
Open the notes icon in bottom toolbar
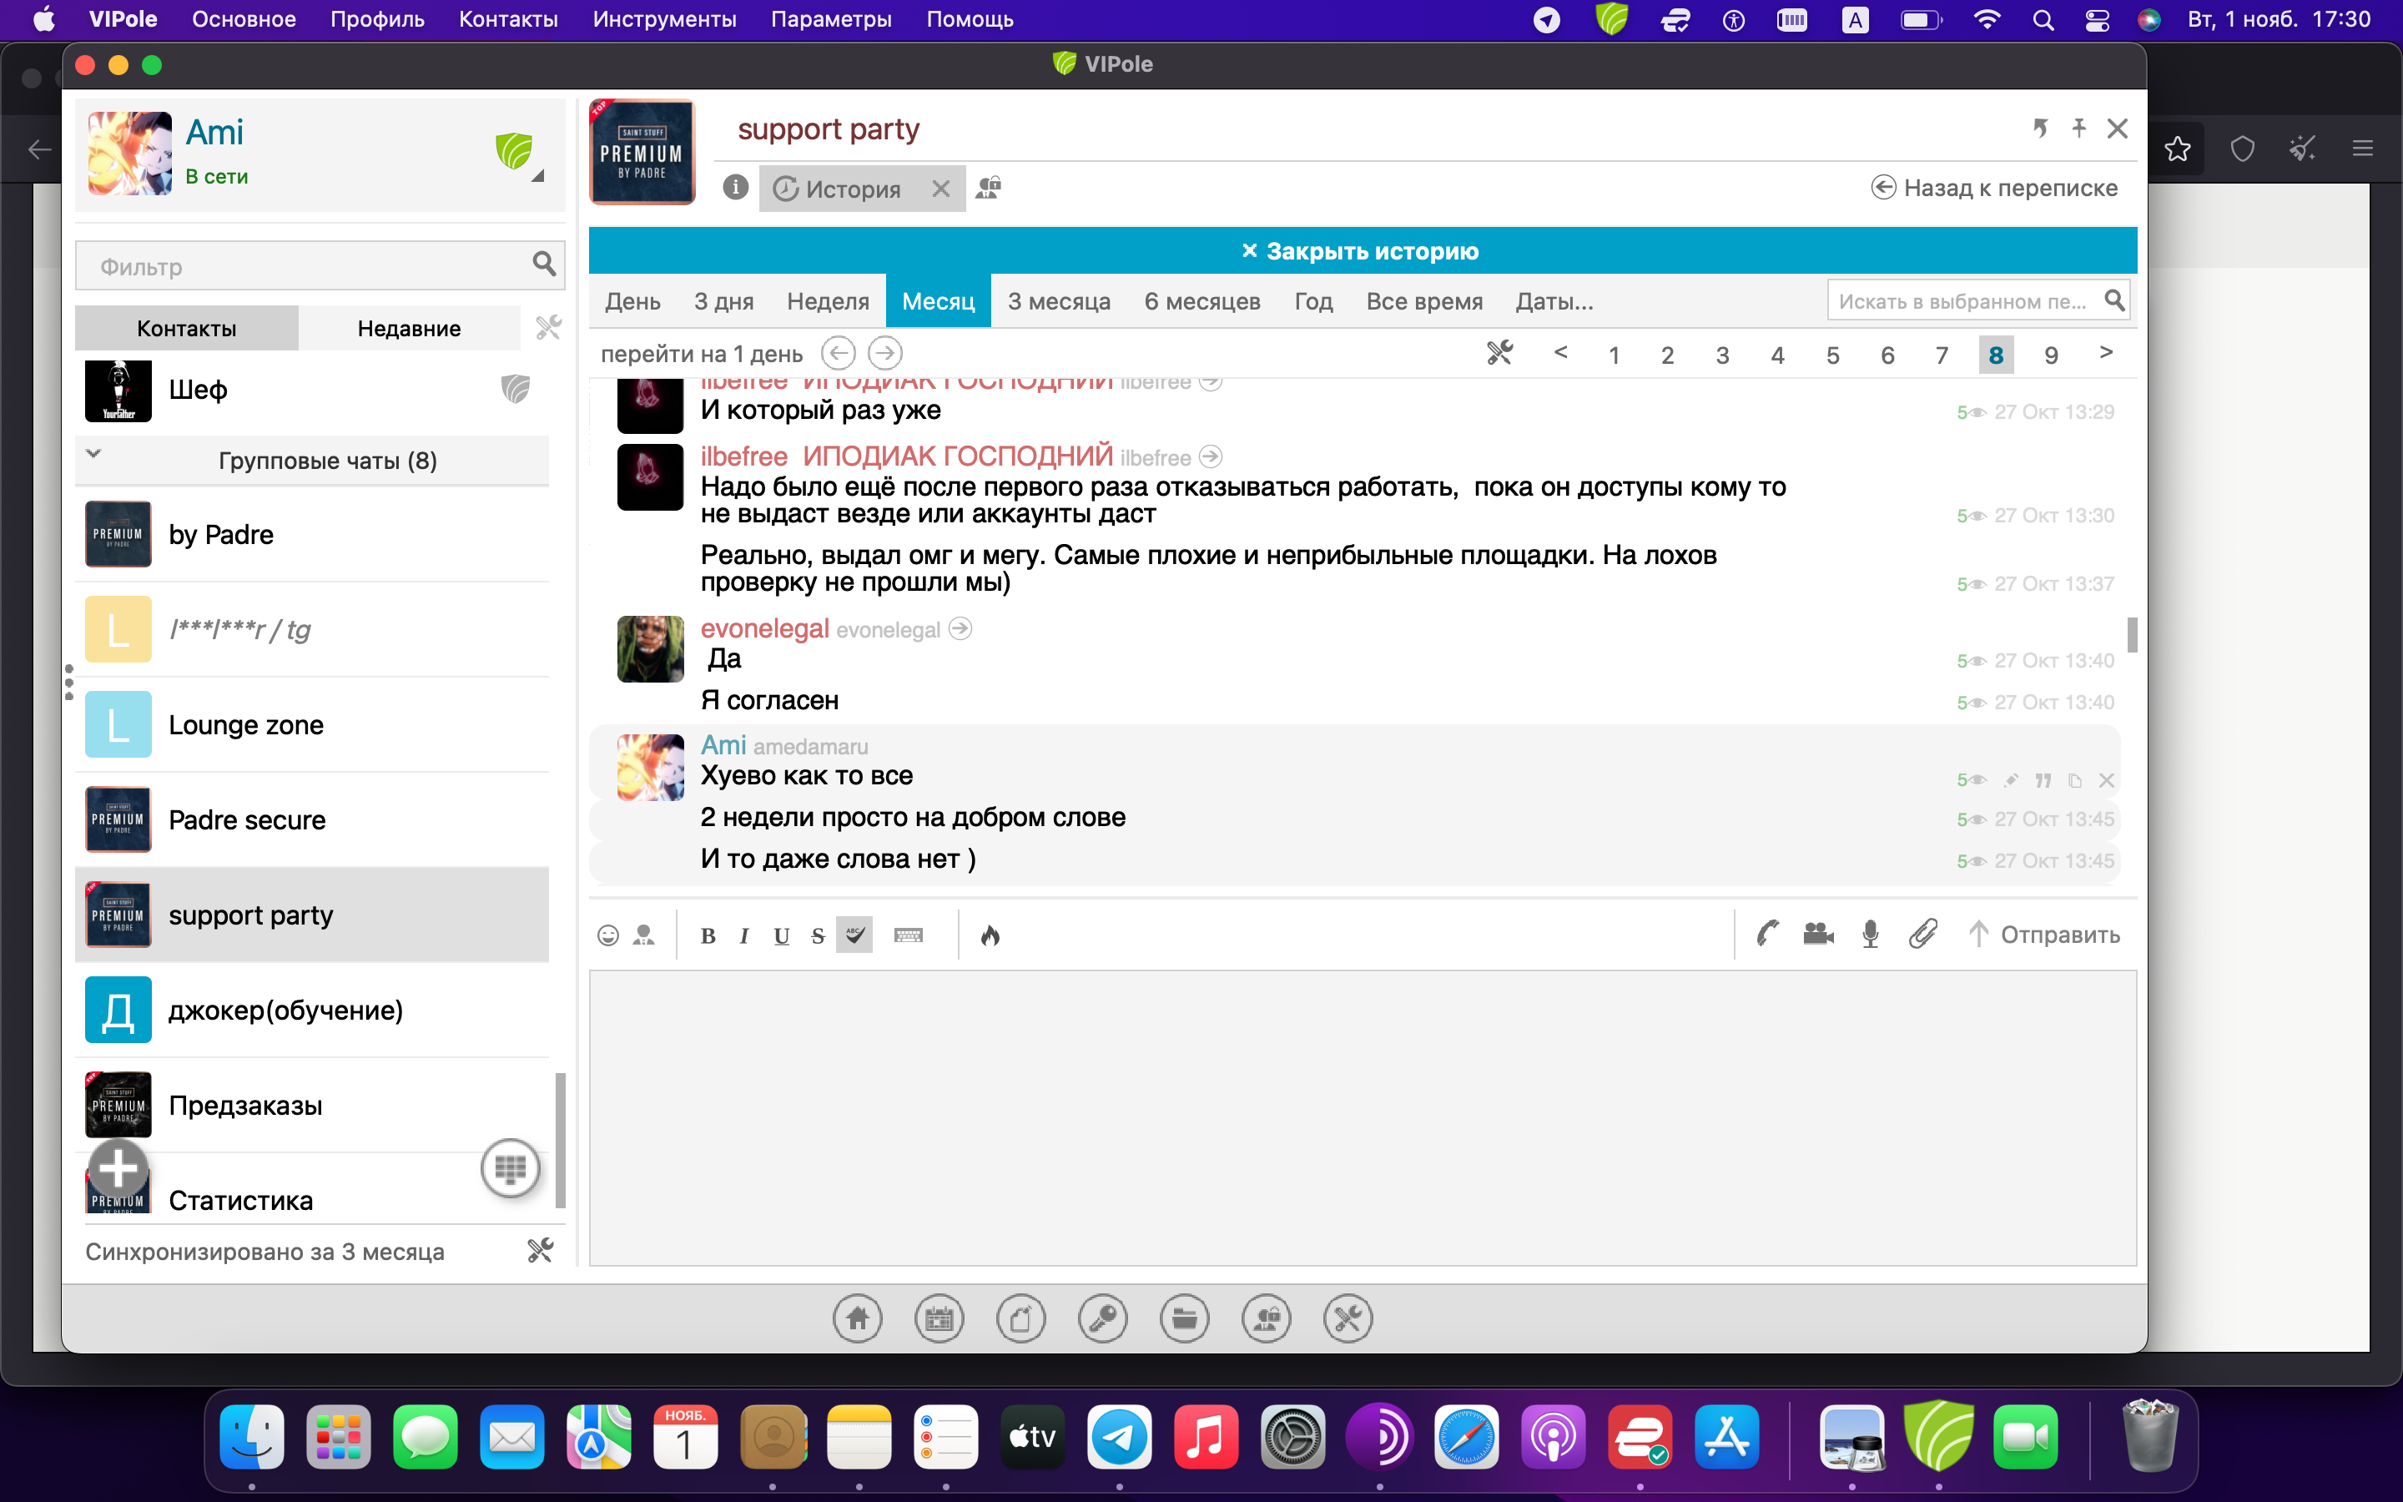coord(1020,1319)
